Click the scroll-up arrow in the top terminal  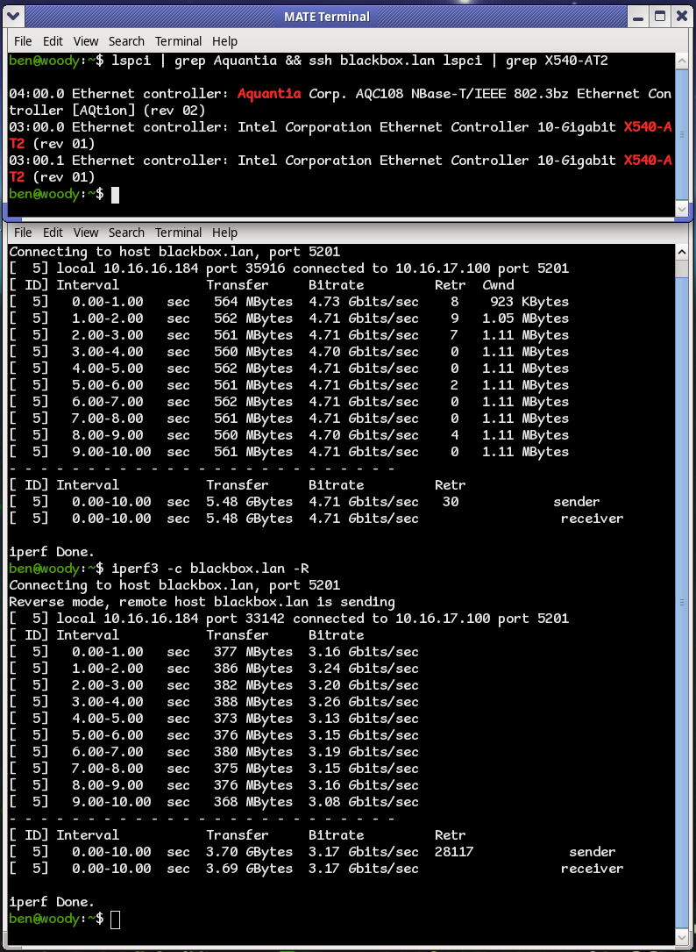(682, 61)
